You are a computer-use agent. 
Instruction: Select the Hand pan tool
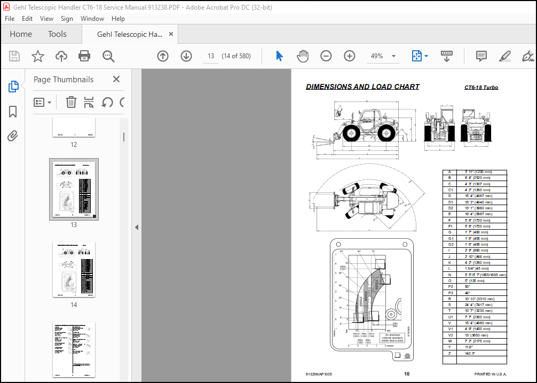click(303, 56)
